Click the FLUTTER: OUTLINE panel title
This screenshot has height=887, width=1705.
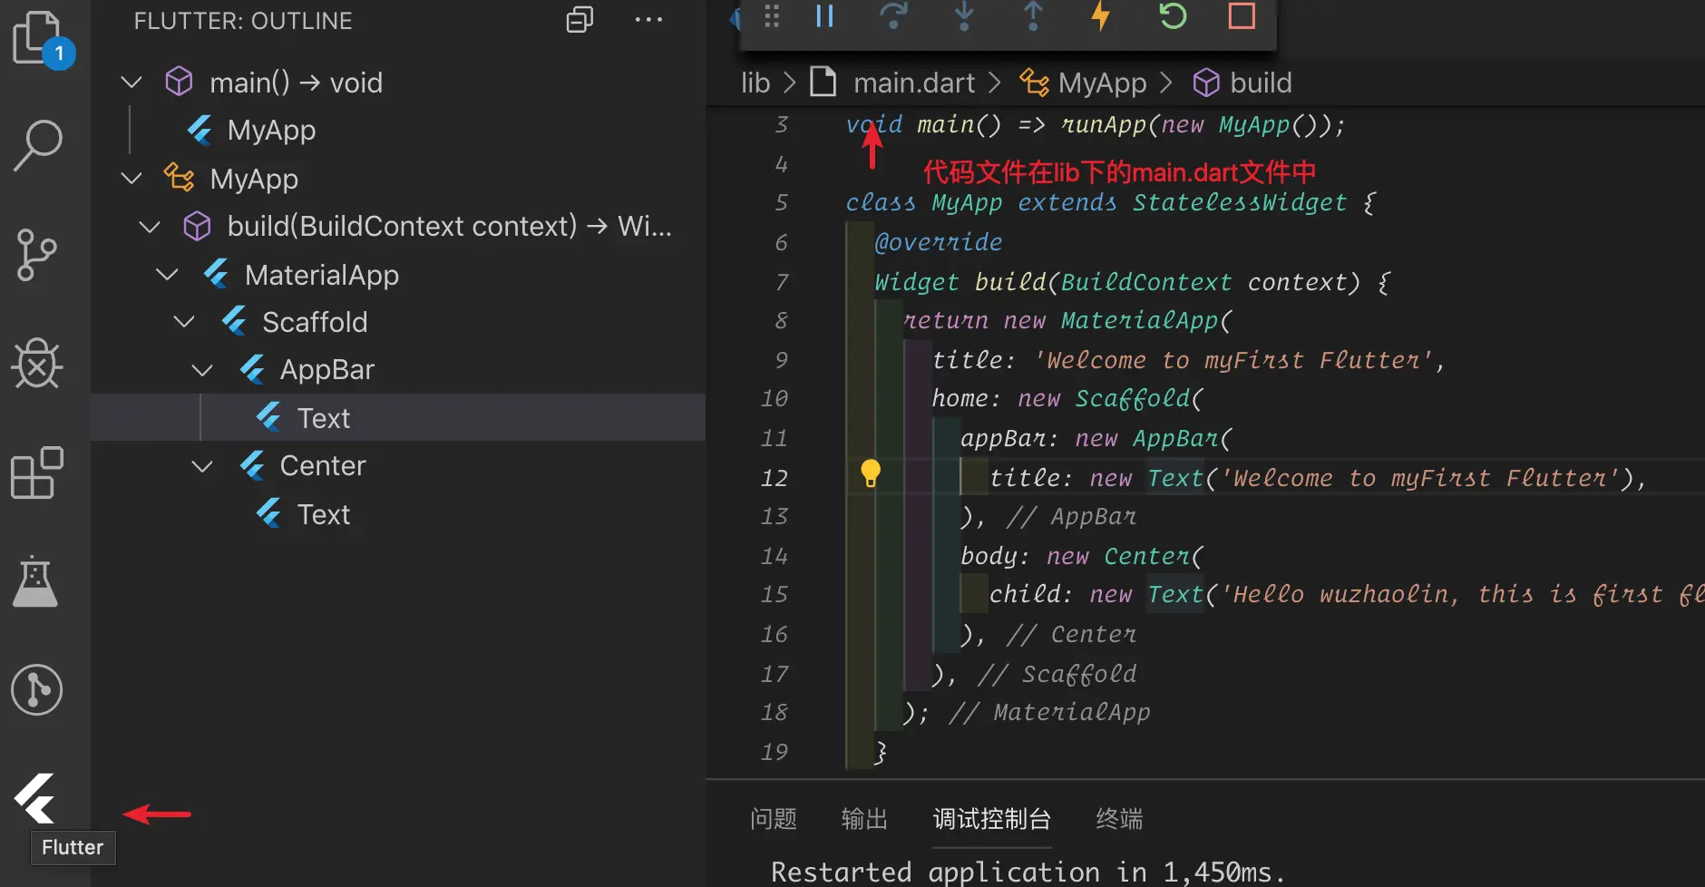tap(243, 21)
